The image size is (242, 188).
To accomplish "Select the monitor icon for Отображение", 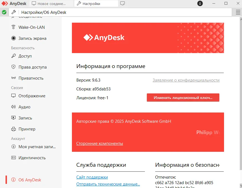I will click(13, 96).
